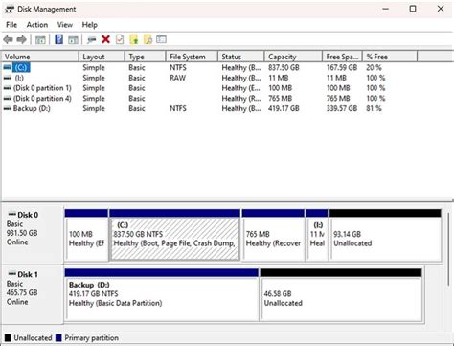Sort by the Layout column header
454x346 pixels.
[102, 57]
